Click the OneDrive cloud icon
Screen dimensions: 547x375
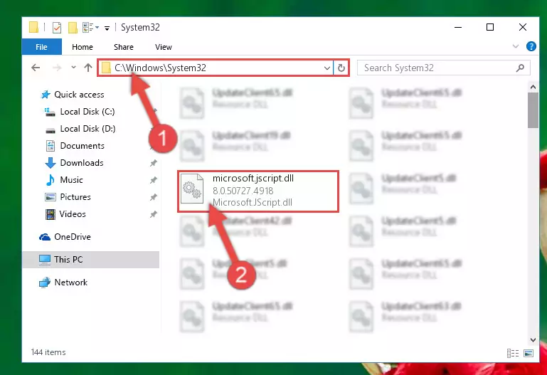[45, 237]
